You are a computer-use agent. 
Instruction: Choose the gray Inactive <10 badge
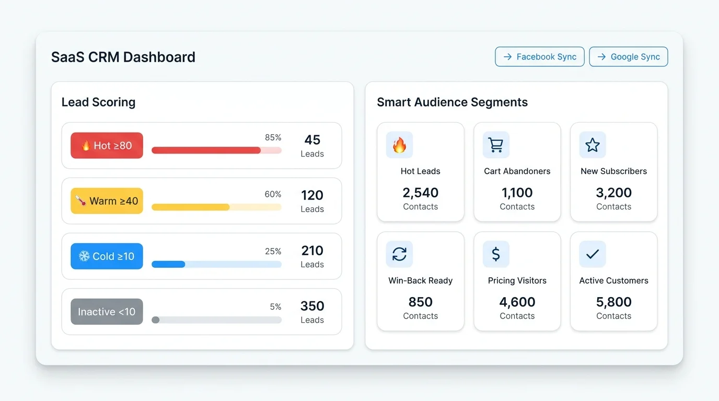(107, 312)
